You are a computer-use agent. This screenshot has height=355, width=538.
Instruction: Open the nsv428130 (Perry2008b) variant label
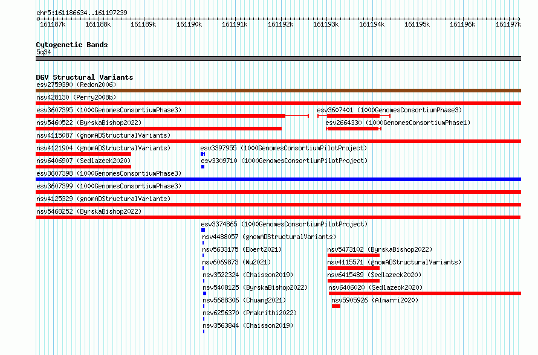click(76, 97)
